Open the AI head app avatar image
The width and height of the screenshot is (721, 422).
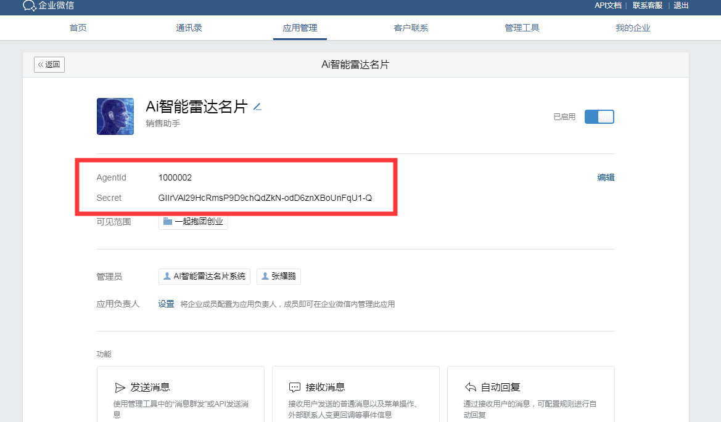[115, 116]
